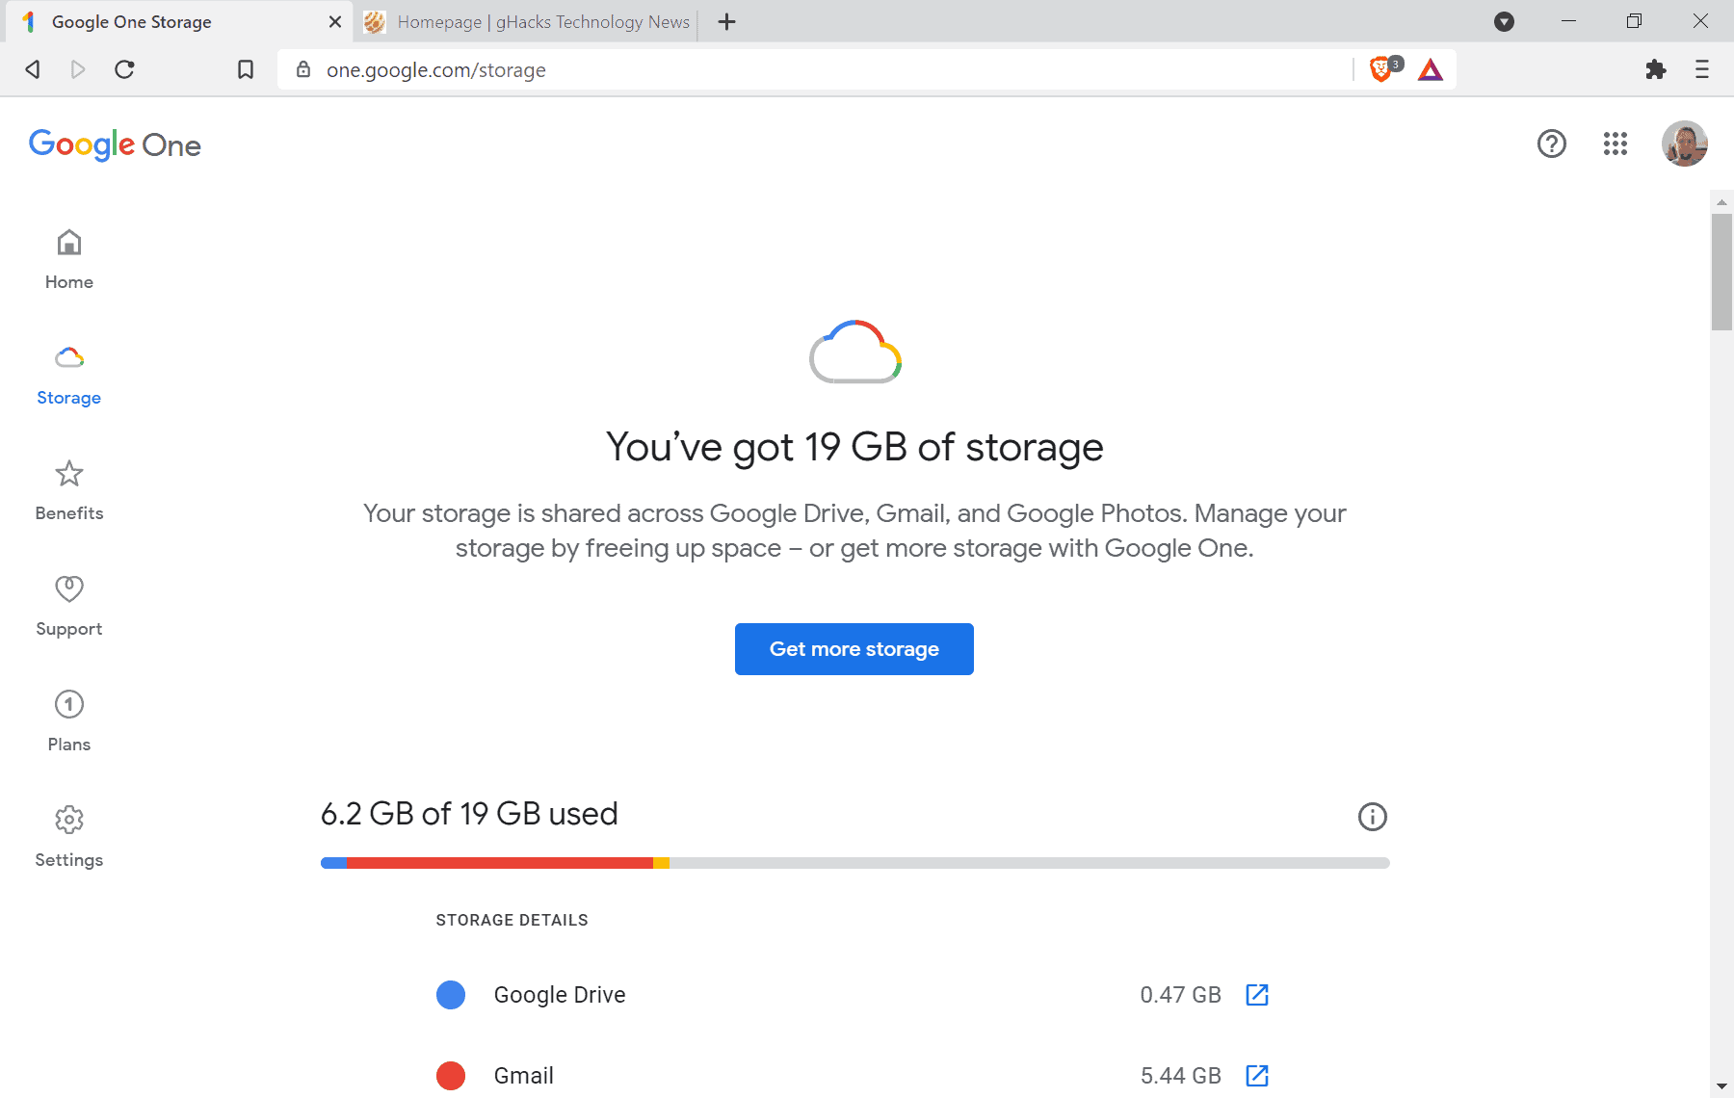The image size is (1734, 1098).
Task: Open Gmail external link icon
Action: point(1257,1076)
